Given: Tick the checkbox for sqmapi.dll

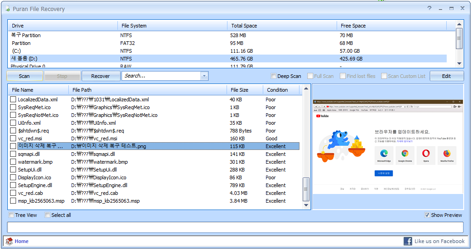Looking at the screenshot, I should 13,154.
